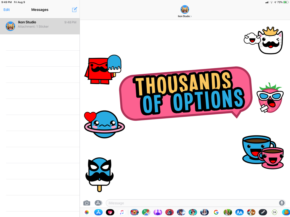Open the pink heart Digital Touch app
Viewport: 290px width, 217px height.
pyautogui.click(x=110, y=212)
